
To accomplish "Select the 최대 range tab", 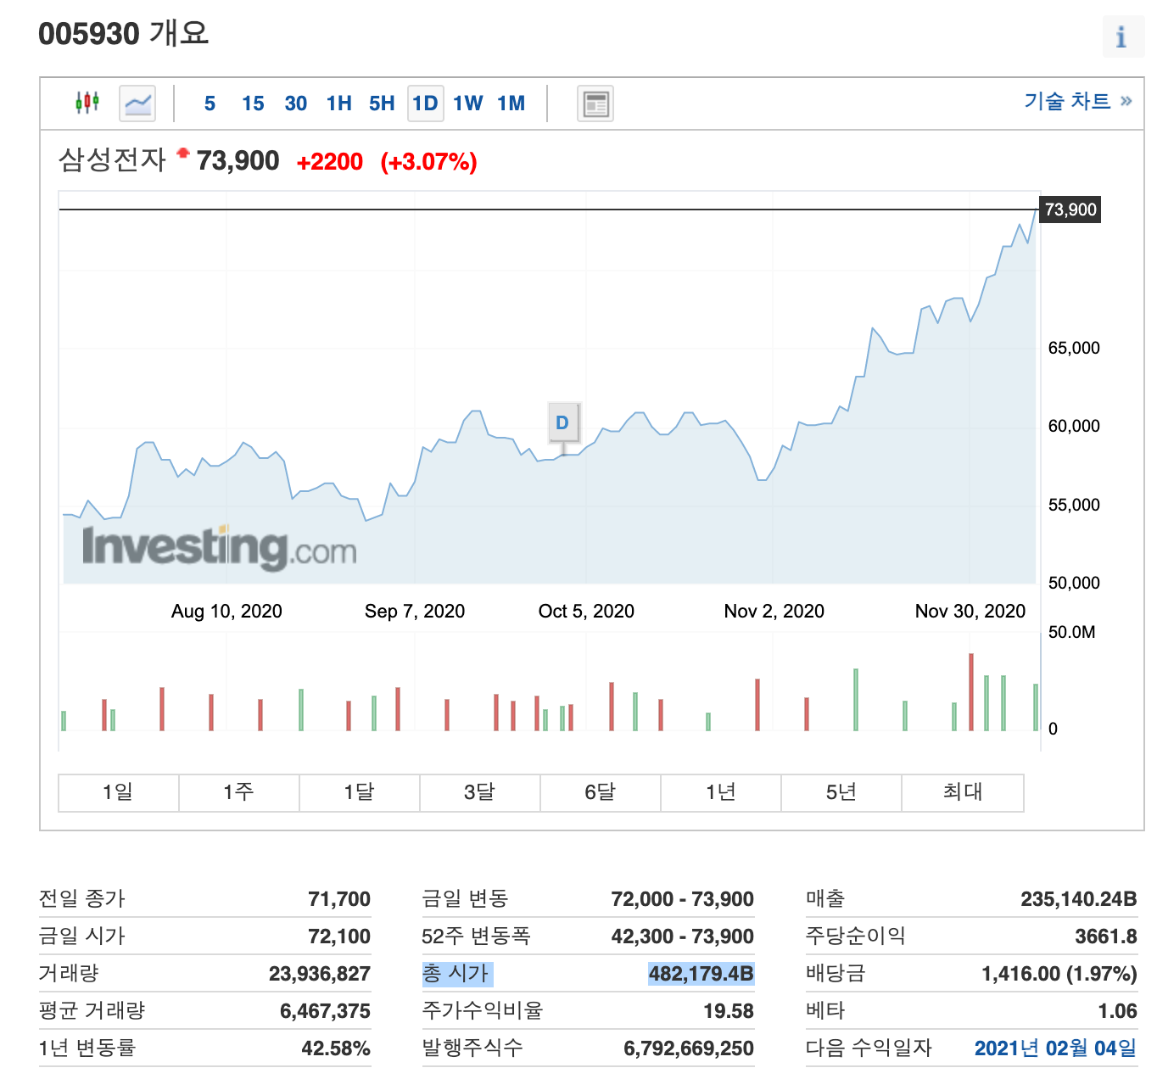I will pyautogui.click(x=963, y=792).
